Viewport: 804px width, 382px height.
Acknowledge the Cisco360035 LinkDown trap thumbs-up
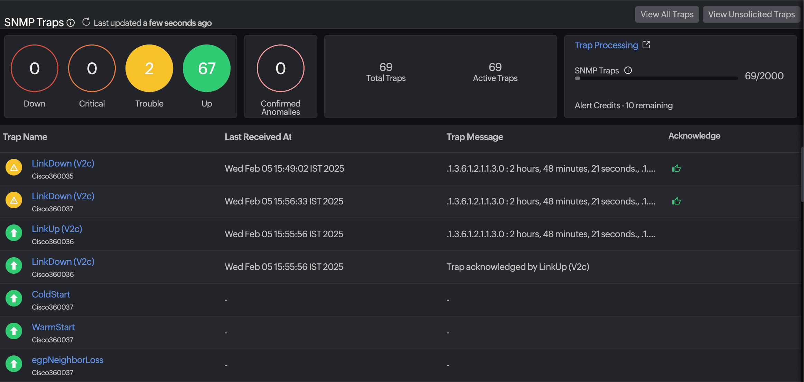(x=676, y=169)
